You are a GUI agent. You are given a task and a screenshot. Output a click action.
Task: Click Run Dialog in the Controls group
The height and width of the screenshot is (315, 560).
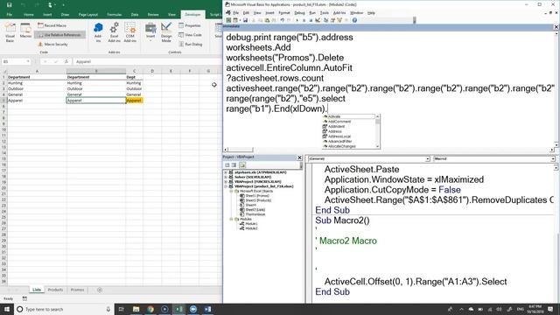(x=191, y=45)
